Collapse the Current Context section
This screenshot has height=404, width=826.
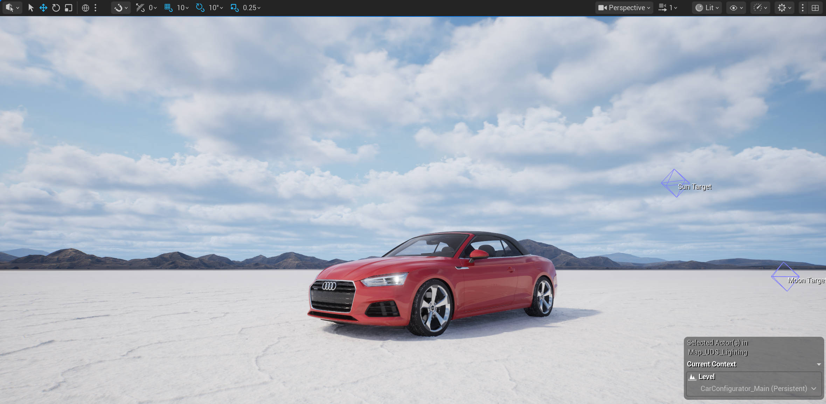[819, 364]
